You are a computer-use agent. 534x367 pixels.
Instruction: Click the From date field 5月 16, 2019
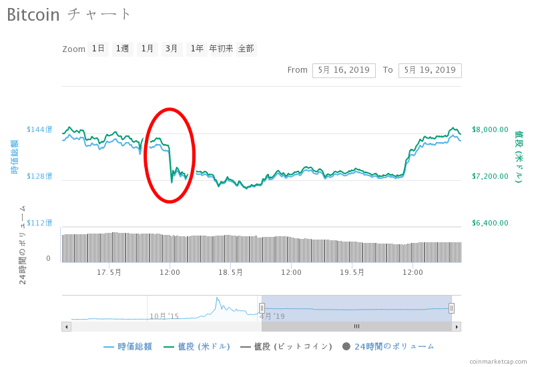[344, 71]
